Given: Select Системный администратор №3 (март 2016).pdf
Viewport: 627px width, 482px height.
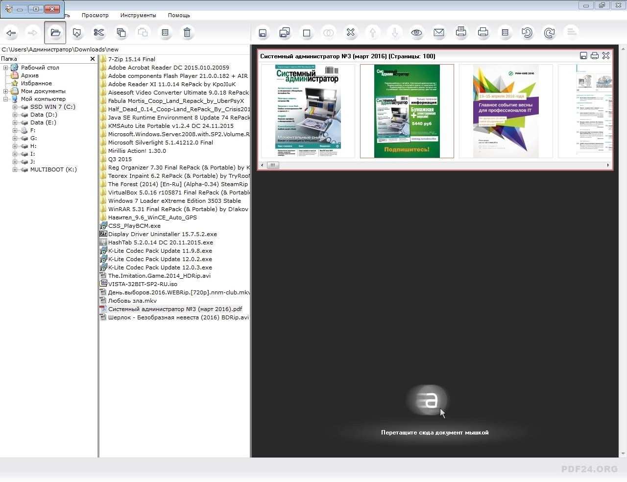Looking at the screenshot, I should pos(175,309).
